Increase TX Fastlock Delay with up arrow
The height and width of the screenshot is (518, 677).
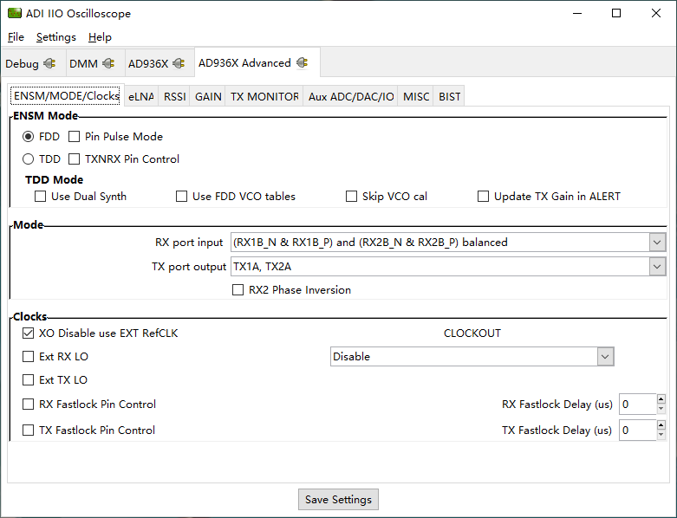tap(661, 424)
